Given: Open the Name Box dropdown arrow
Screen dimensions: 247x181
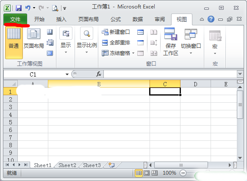Looking at the screenshot, I should pyautogui.click(x=67, y=74).
